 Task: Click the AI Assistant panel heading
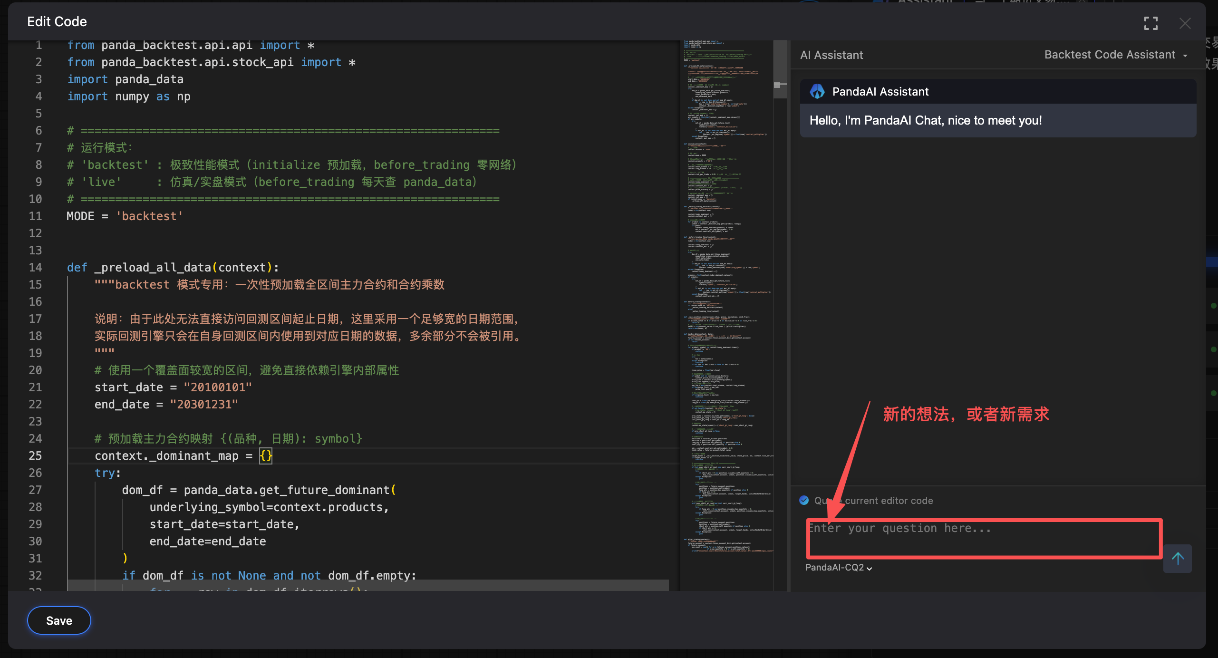[831, 55]
